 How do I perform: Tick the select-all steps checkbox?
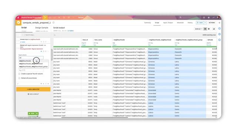[18, 35]
